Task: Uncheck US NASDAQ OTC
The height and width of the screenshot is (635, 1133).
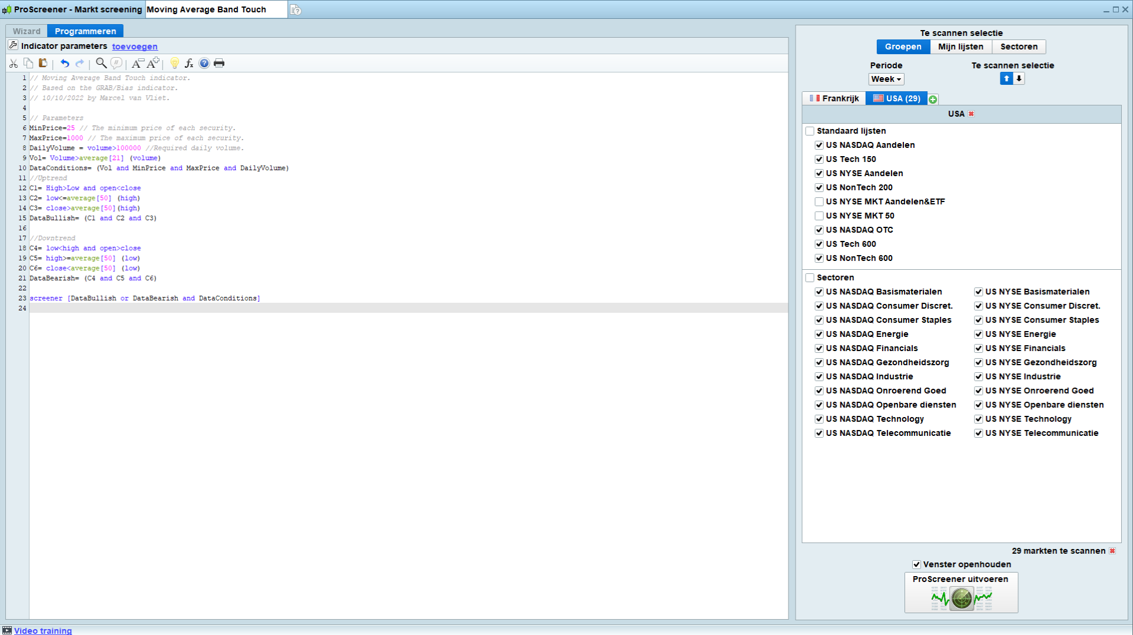Action: 819,230
